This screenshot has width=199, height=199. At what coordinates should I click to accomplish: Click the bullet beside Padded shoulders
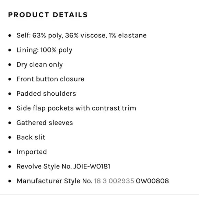[10, 94]
